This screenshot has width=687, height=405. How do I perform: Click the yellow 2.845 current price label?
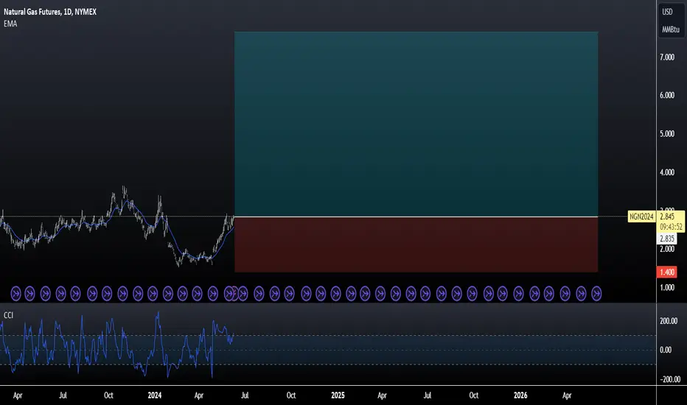coord(667,216)
